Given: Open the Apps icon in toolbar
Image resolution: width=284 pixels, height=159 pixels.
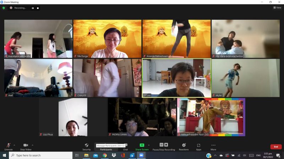Looking at the screenshot, I should coord(198,145).
